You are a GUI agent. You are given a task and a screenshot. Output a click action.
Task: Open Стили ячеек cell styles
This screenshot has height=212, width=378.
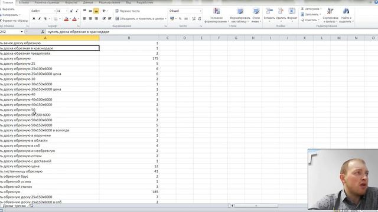click(256, 15)
